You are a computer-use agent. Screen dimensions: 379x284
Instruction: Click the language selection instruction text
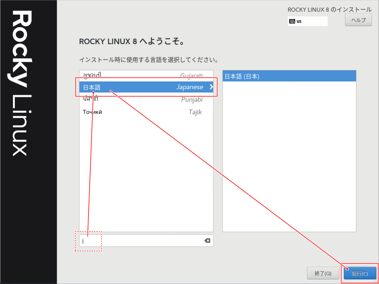tap(149, 60)
